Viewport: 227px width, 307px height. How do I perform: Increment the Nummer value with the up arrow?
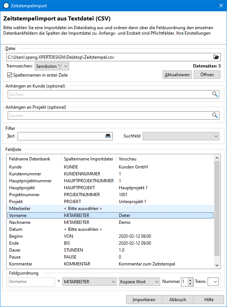(x=191, y=280)
